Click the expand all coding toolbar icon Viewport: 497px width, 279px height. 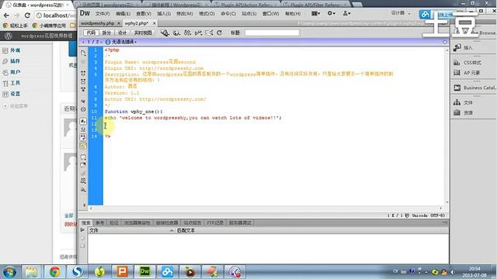(83, 90)
